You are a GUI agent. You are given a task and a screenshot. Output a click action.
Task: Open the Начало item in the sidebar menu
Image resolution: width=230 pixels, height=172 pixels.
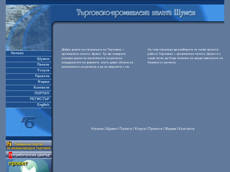(x=29, y=53)
